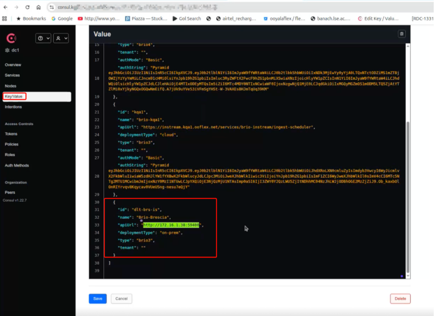This screenshot has width=434, height=316.
Task: Open Services in sidebar
Action: coord(12,75)
